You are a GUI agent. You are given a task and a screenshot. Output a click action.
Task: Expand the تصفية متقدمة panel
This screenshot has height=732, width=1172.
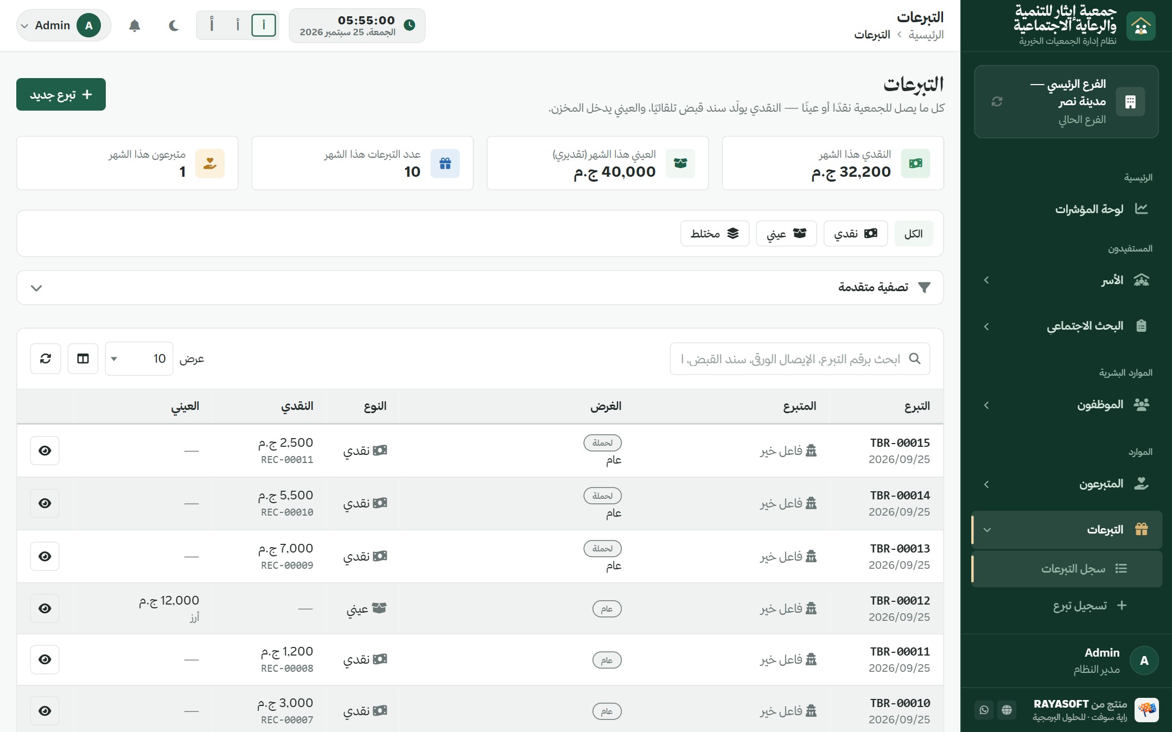coord(480,287)
